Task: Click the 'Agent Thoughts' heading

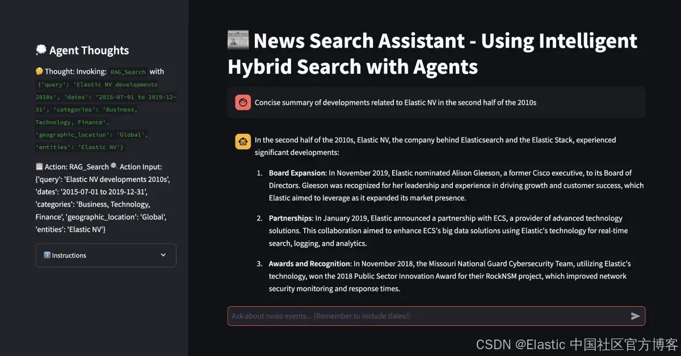Action: (89, 50)
